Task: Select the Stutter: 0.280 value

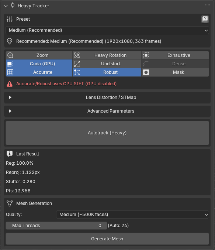Action: click(x=21, y=182)
